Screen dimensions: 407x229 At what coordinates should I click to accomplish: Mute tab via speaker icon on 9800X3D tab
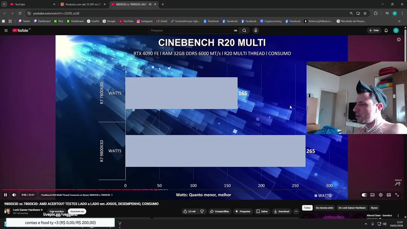pyautogui.click(x=150, y=4)
